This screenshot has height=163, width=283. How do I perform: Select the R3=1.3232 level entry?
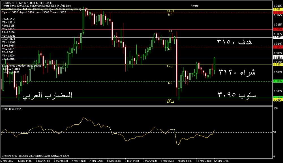[8, 19]
